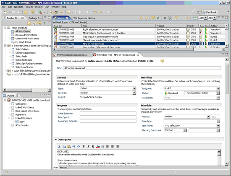Click the down arrow icon in Search view toolbar

click(x=141, y=18)
